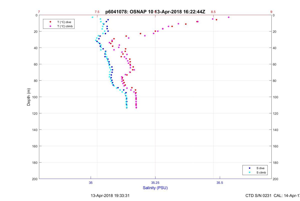Screen dimensions: 300x201
Task: Click the red temperature tick label 9
Action: pyautogui.click(x=271, y=12)
